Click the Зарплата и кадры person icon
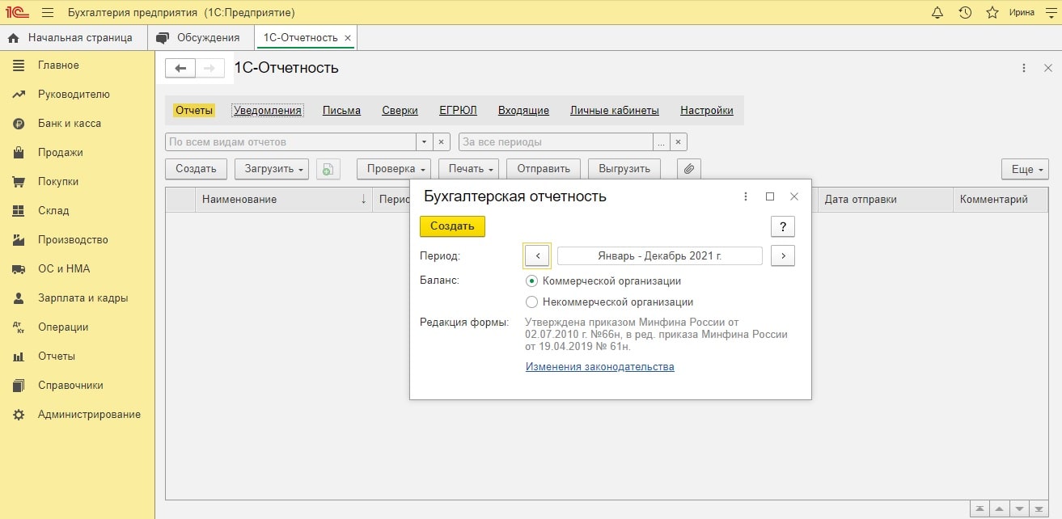 coord(19,298)
